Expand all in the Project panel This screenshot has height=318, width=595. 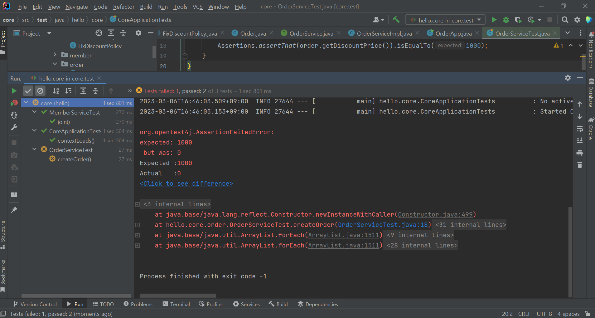[x=111, y=33]
